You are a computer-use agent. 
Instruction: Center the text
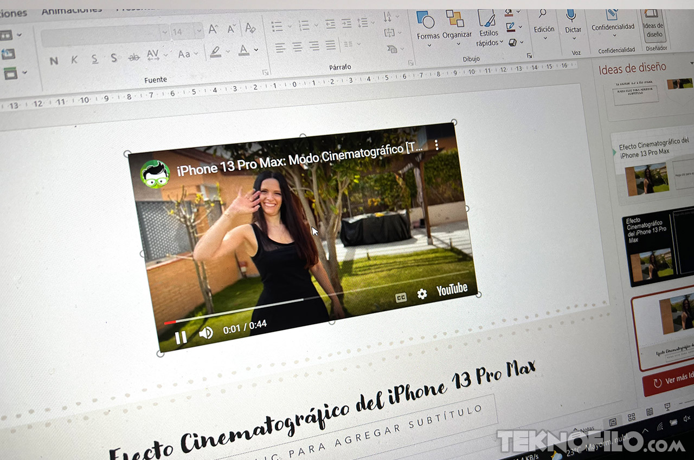coord(297,47)
